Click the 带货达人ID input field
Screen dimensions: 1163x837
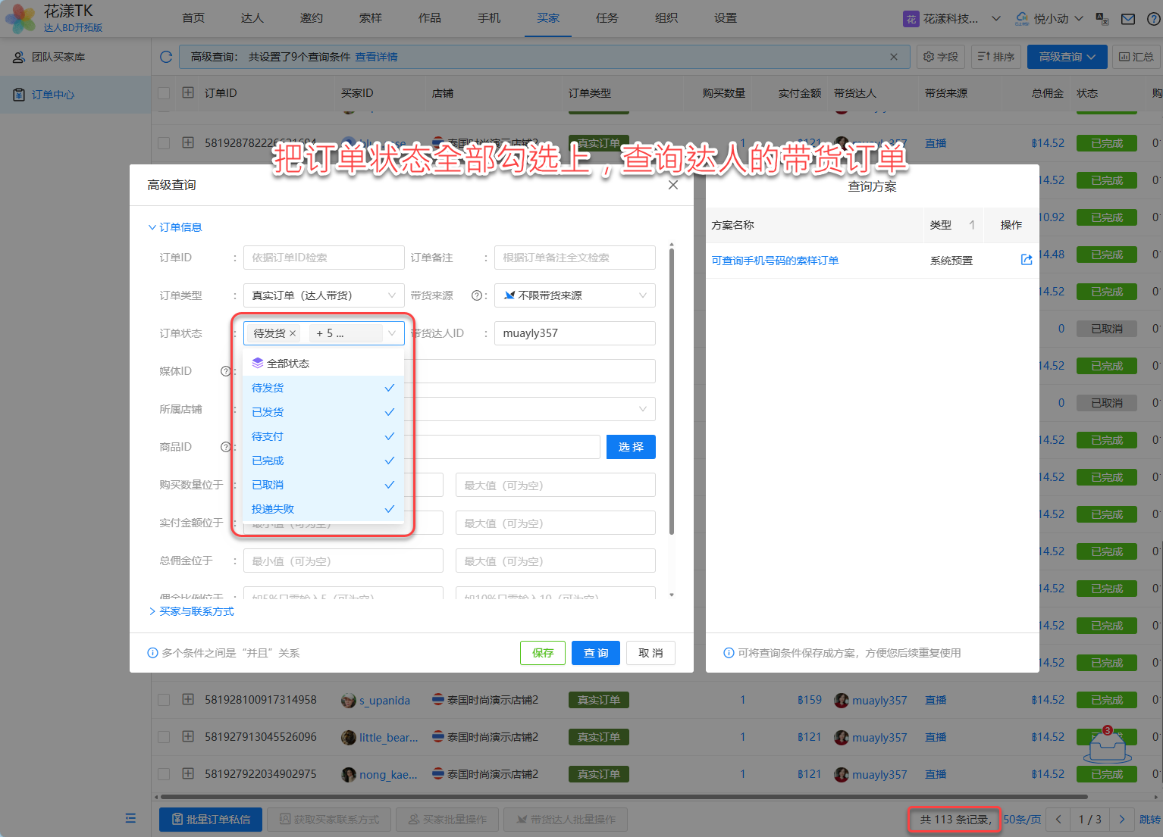pos(575,333)
